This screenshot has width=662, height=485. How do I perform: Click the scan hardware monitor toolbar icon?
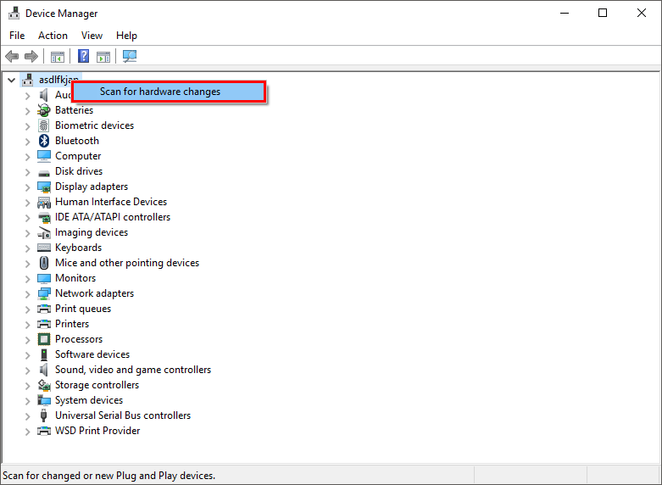click(x=130, y=56)
